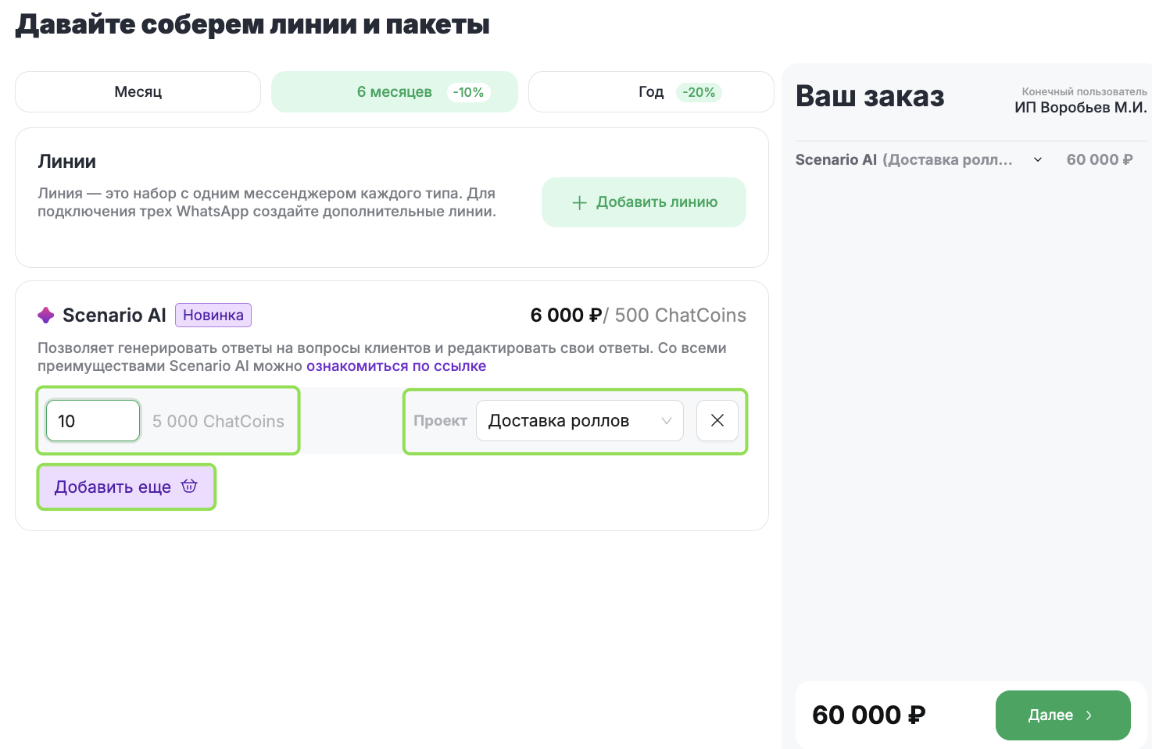This screenshot has width=1152, height=749.
Task: Click the Добавить еще button text
Action: (113, 487)
